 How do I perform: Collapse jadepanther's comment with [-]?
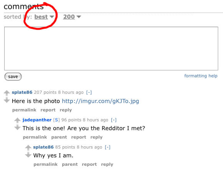[114, 120]
